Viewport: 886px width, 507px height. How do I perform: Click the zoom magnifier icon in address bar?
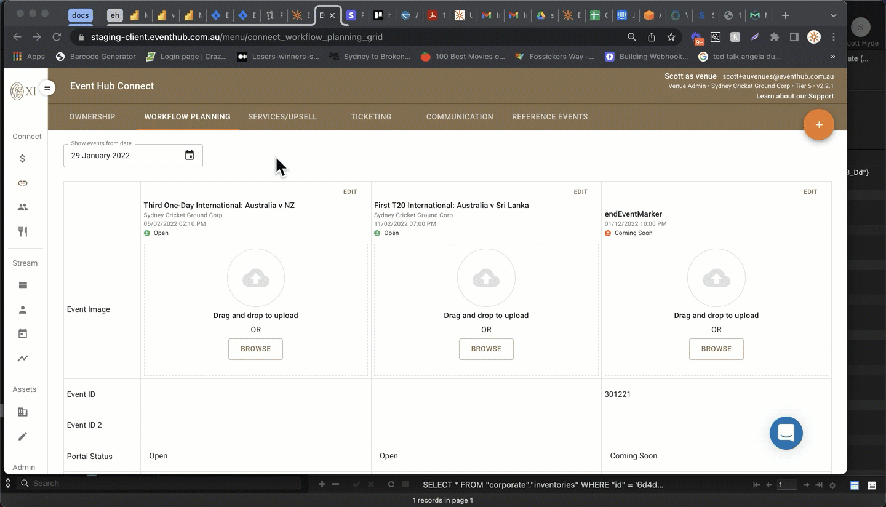tap(632, 37)
